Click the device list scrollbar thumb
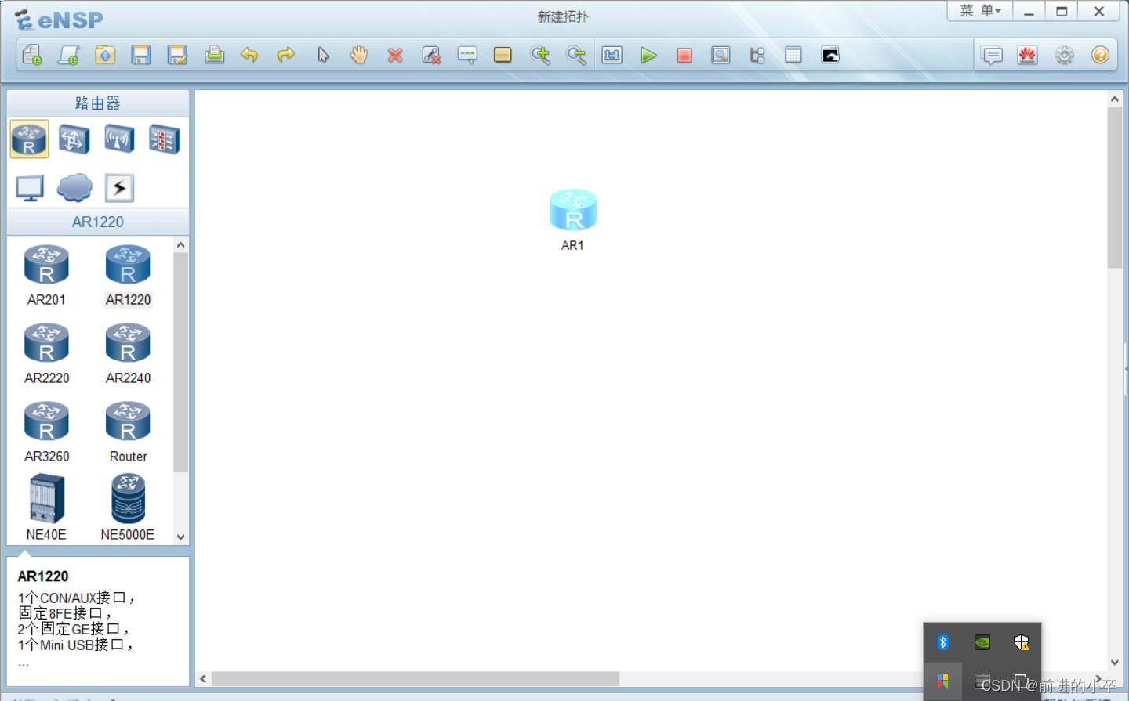1129x701 pixels. [x=181, y=362]
